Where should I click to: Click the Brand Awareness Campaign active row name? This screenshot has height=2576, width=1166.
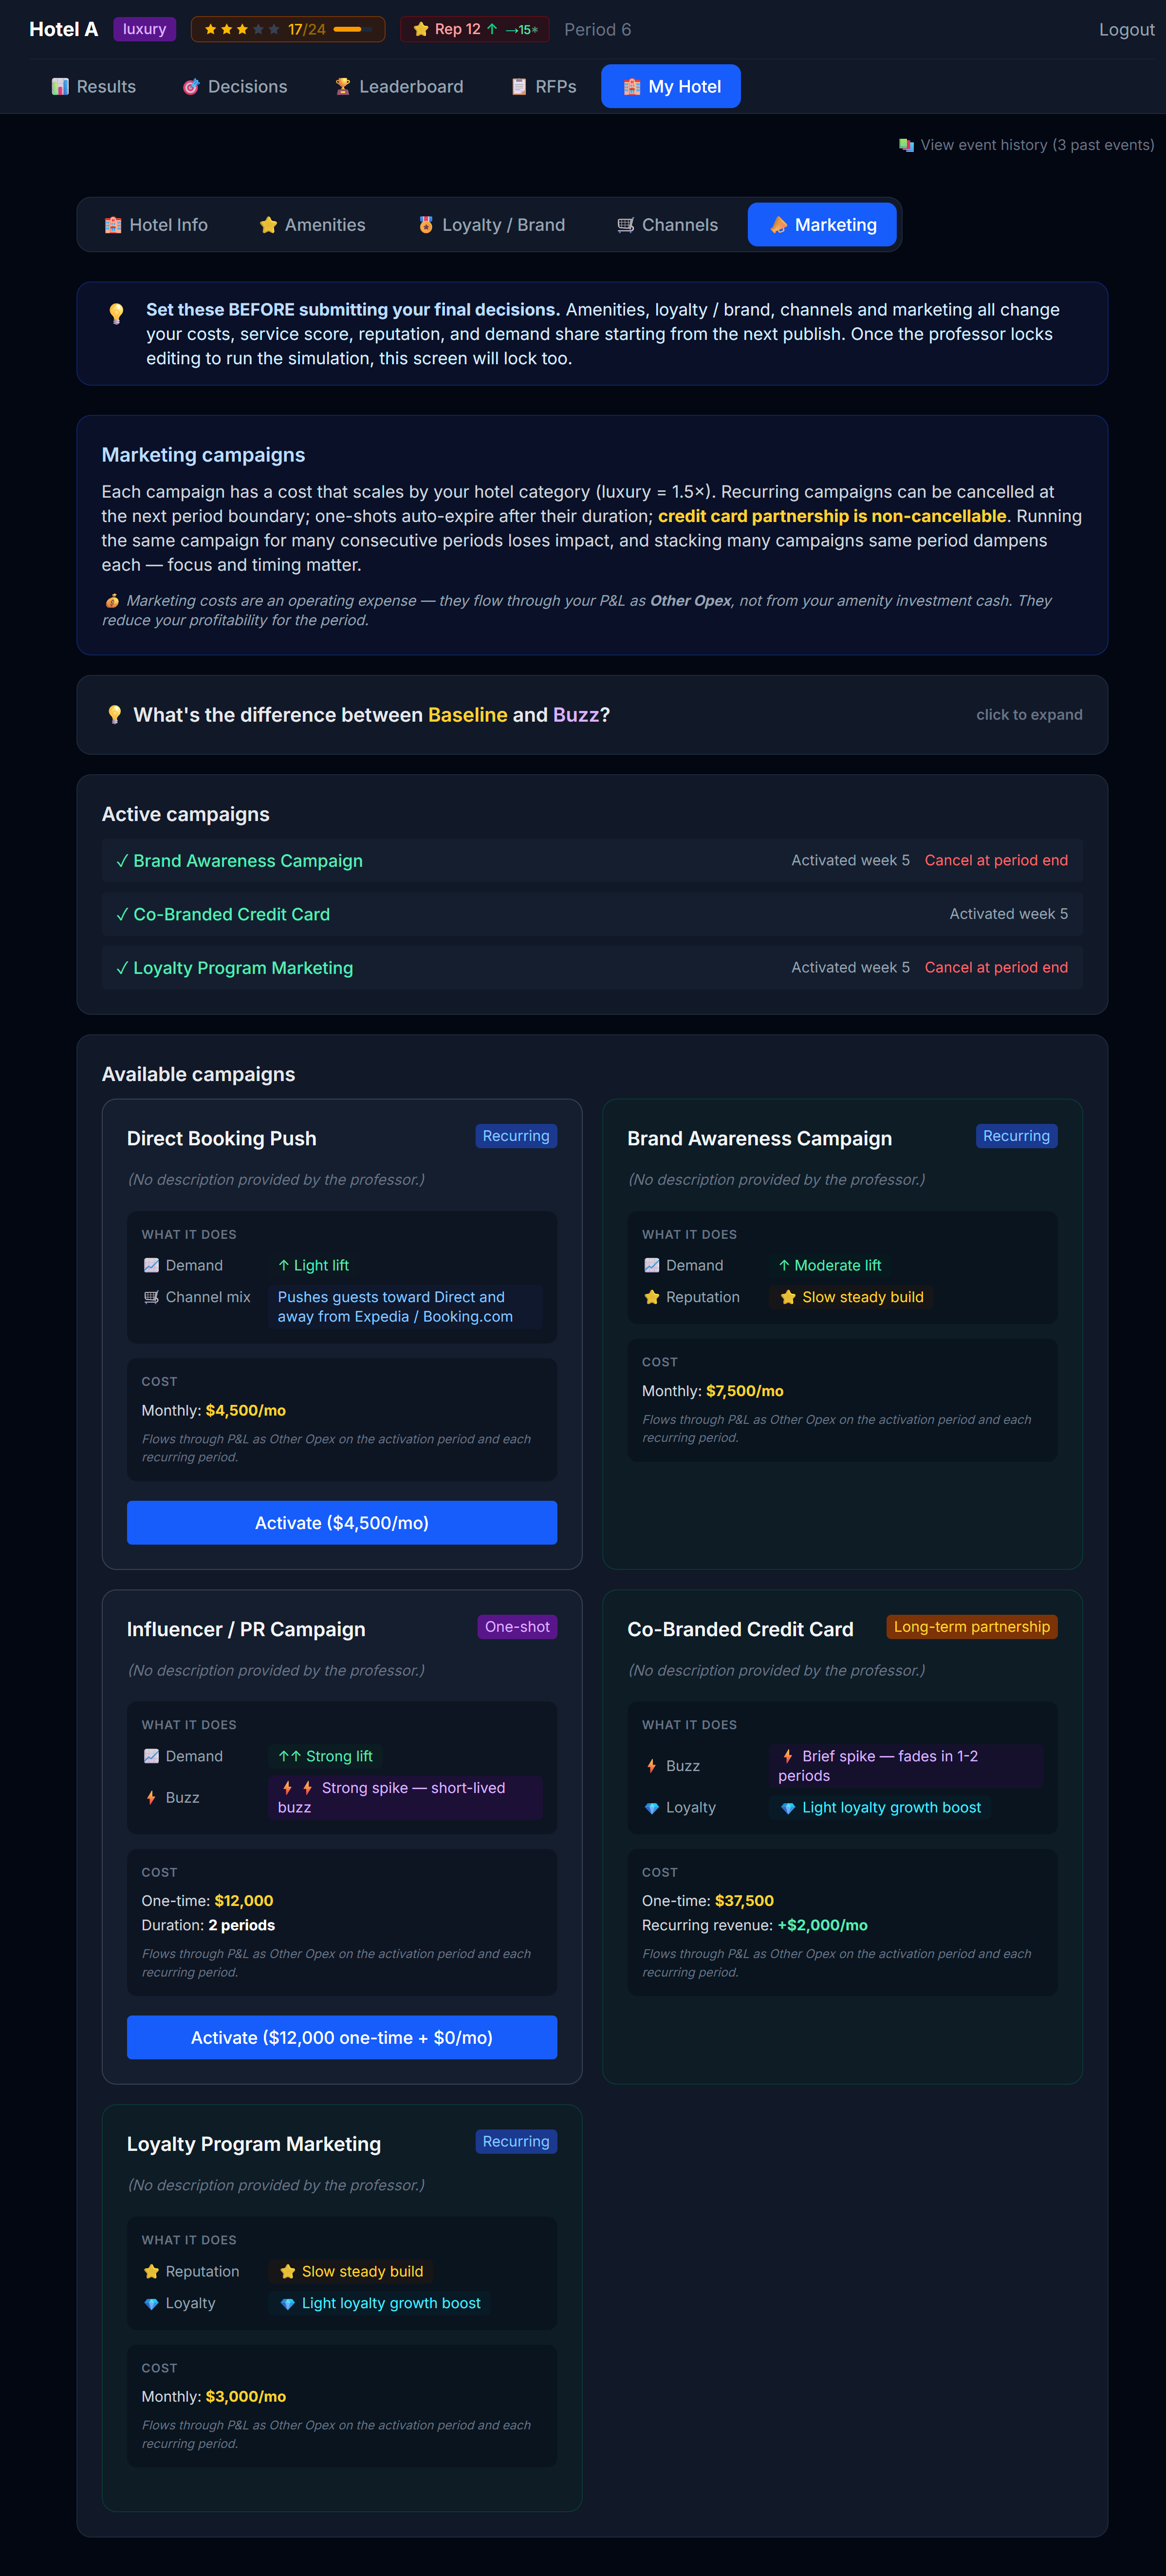248,861
